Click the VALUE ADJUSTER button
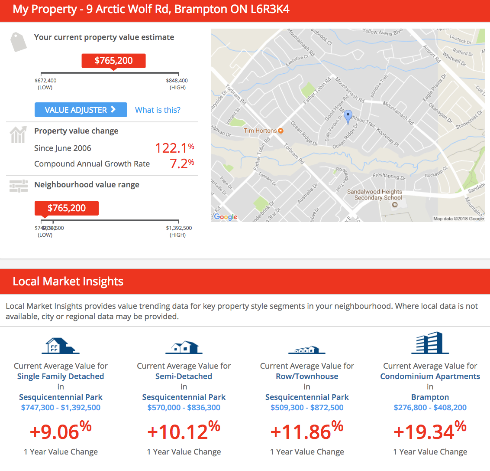Image resolution: width=490 pixels, height=471 pixels. point(81,110)
